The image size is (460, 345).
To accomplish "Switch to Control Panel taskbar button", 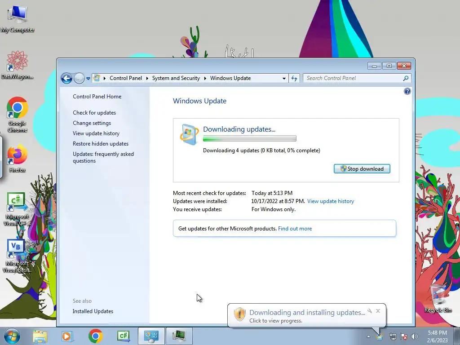I will point(151,336).
